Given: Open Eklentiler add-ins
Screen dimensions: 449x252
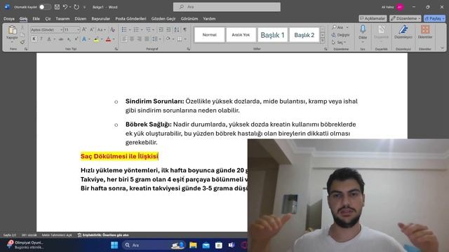Looking at the screenshot, I should pos(425,31).
